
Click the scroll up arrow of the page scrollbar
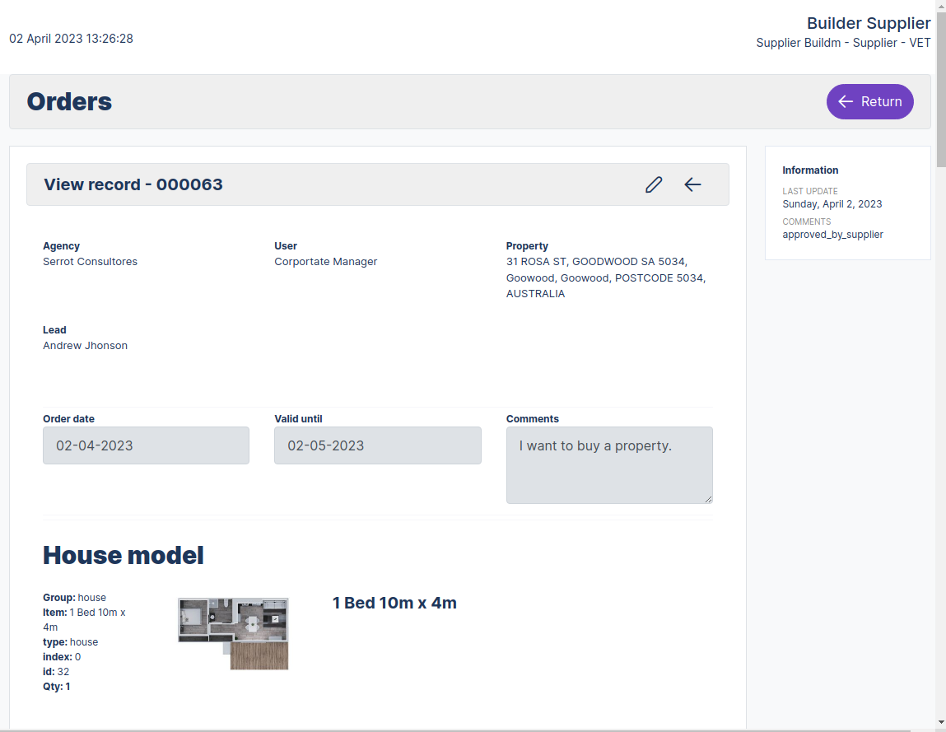pyautogui.click(x=940, y=6)
